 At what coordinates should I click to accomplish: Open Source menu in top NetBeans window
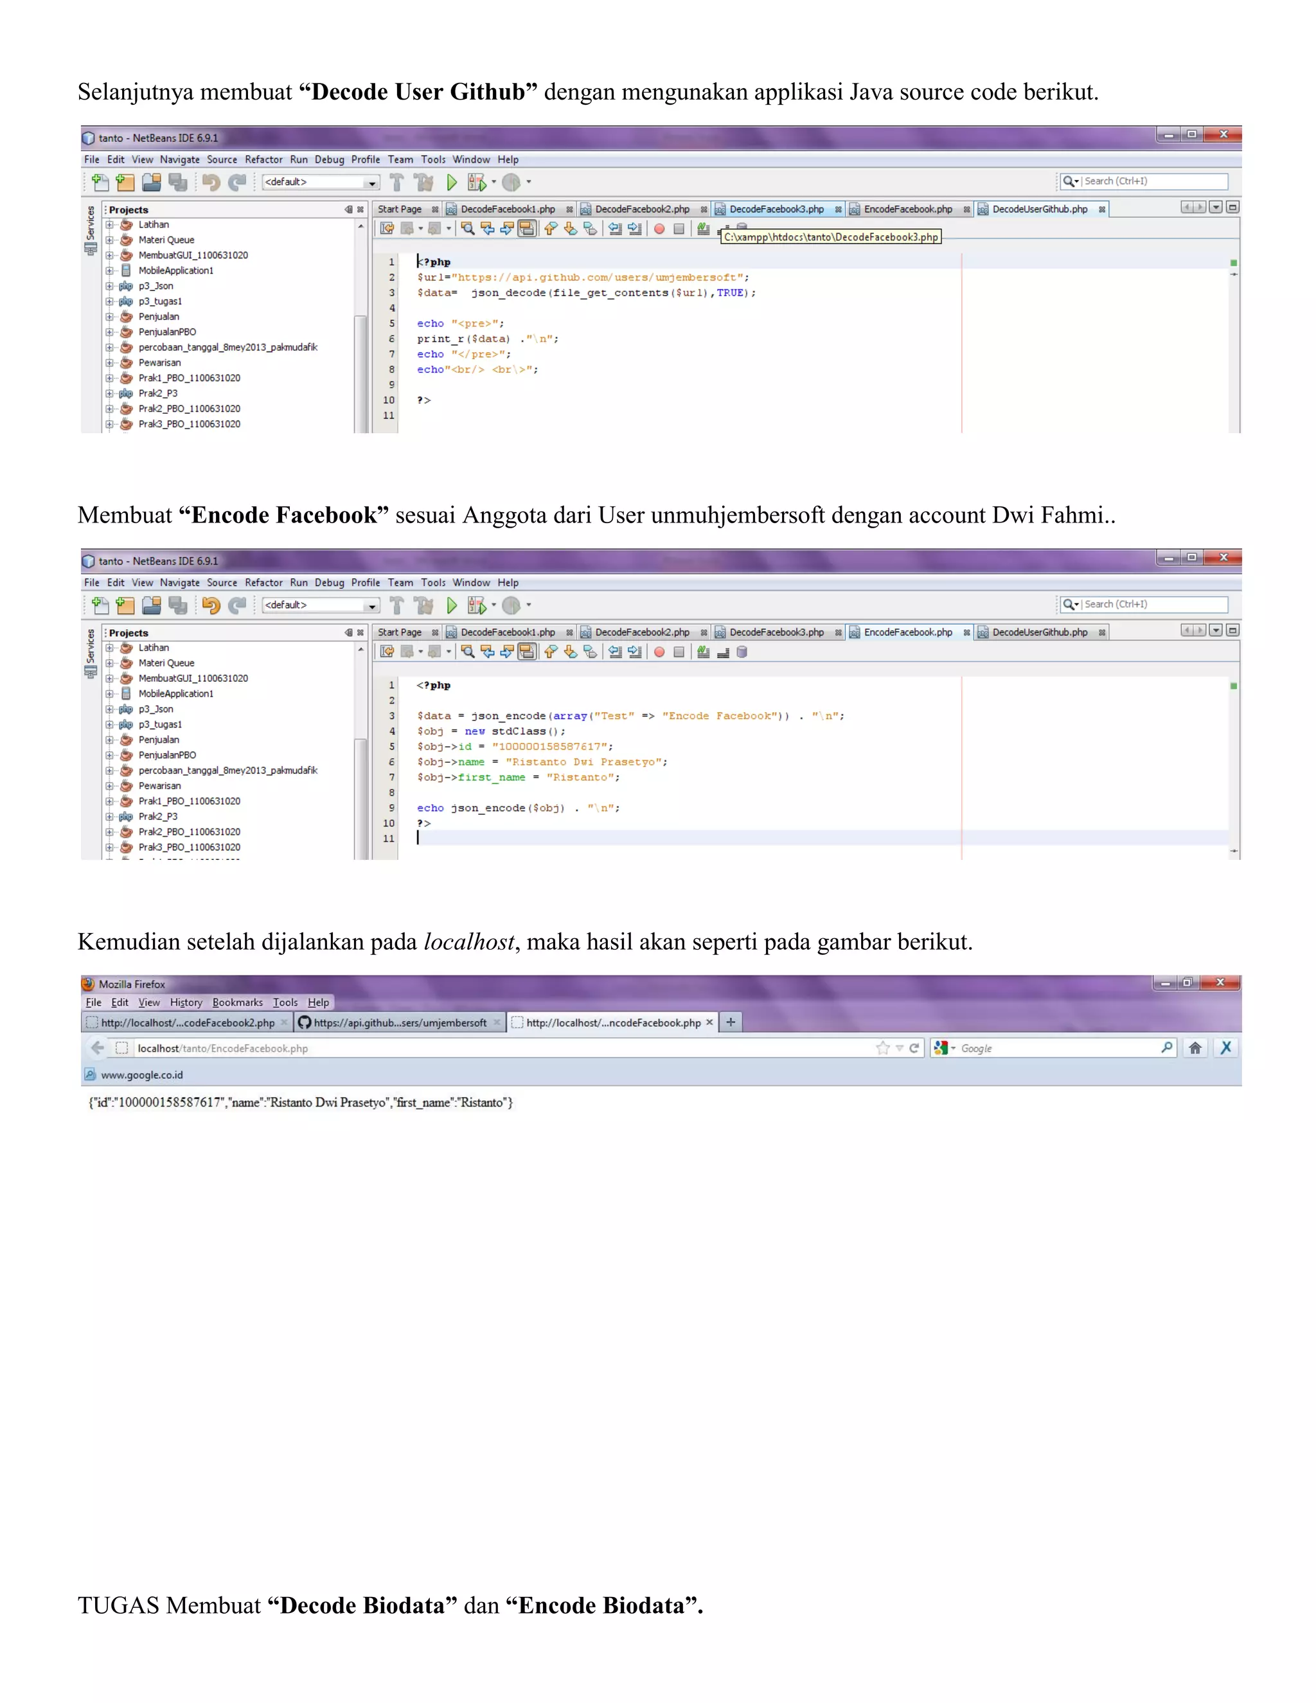pyautogui.click(x=222, y=159)
